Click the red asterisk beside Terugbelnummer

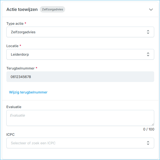pyautogui.click(x=37, y=68)
